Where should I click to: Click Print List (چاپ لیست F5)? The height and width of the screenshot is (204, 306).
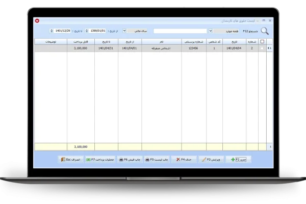(157, 159)
